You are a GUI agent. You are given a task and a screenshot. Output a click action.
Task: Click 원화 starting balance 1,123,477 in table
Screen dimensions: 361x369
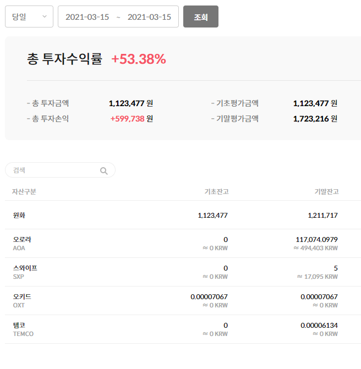coord(212,216)
